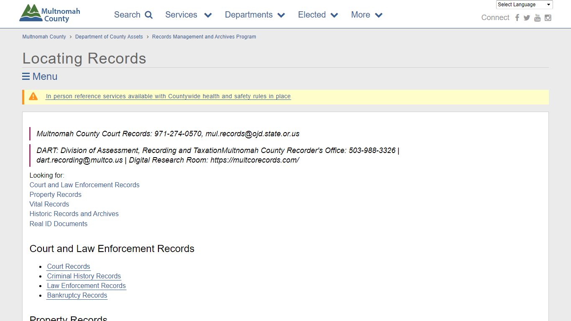
Task: Click the Locating Records page heading
Action: 84,58
